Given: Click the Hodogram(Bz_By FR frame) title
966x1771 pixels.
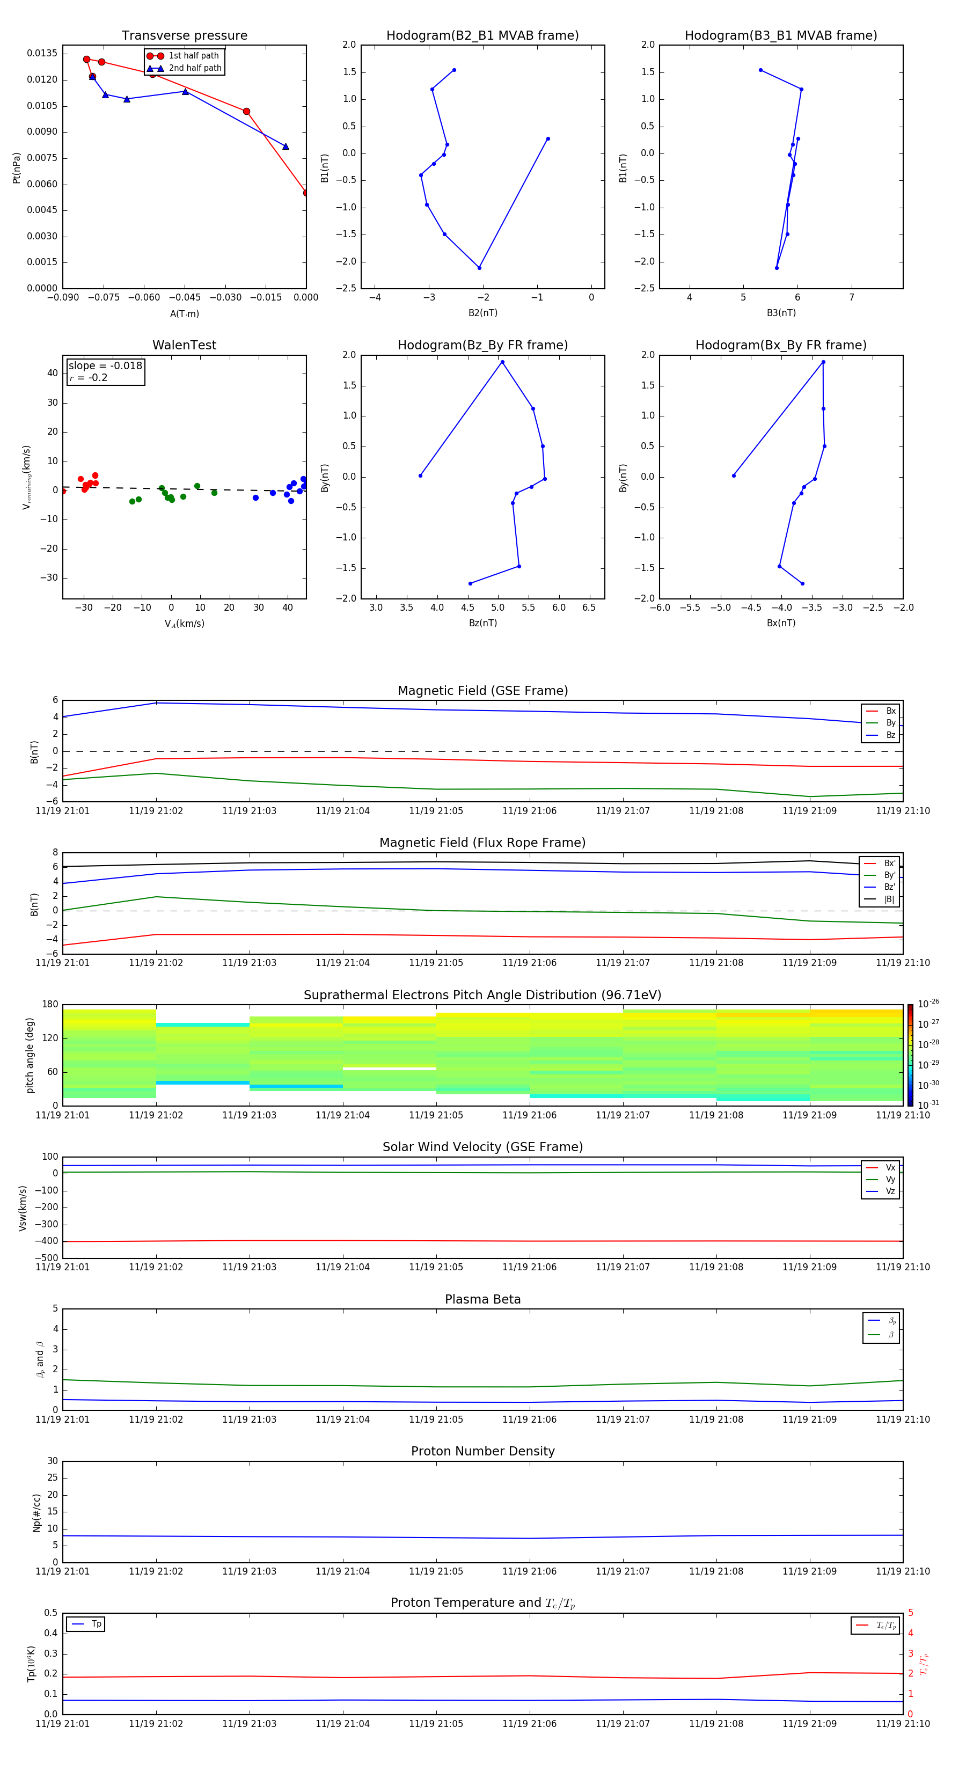Looking at the screenshot, I should point(482,345).
